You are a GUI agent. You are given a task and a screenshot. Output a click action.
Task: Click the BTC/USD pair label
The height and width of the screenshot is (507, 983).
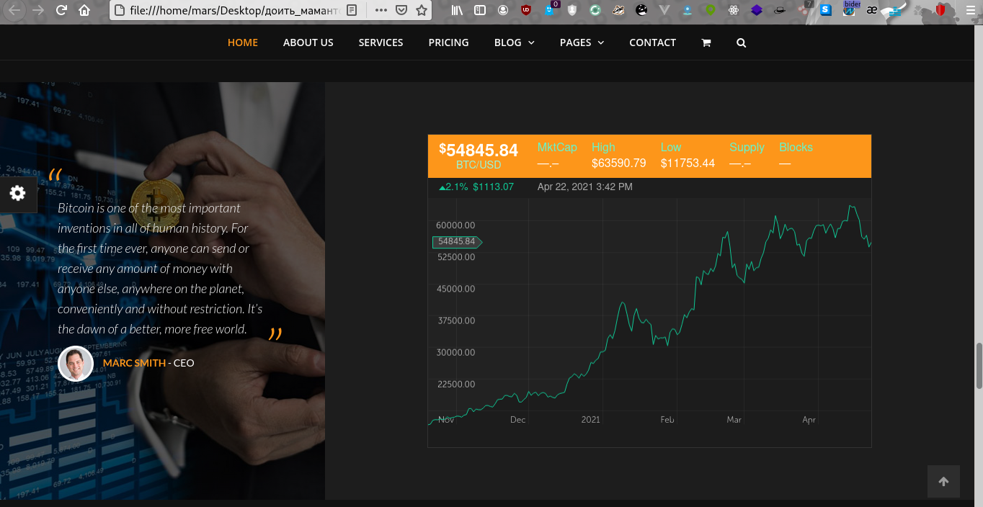[479, 165]
